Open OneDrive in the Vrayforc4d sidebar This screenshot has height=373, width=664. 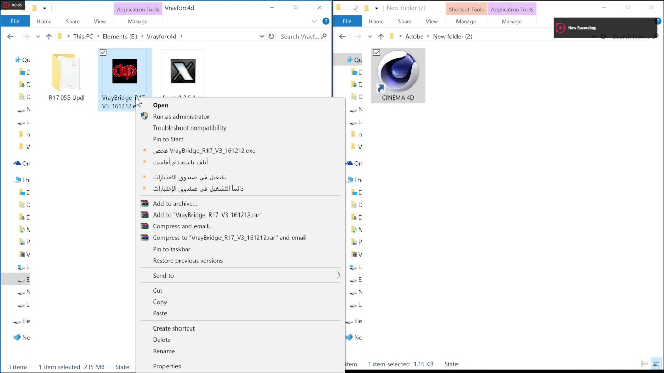[x=22, y=163]
